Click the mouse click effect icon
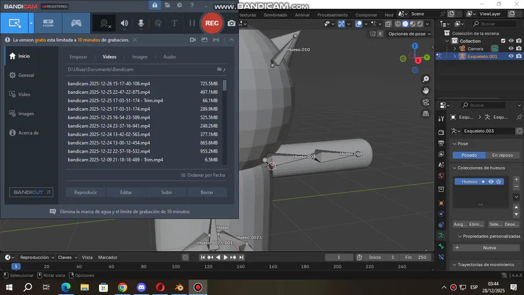The width and height of the screenshot is (524, 295). pyautogui.click(x=158, y=23)
